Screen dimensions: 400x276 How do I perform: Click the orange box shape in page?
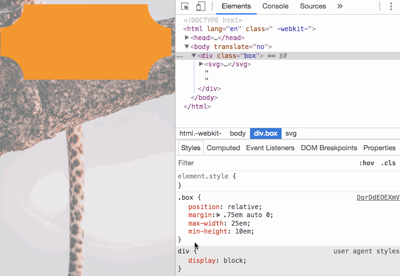pyautogui.click(x=86, y=42)
